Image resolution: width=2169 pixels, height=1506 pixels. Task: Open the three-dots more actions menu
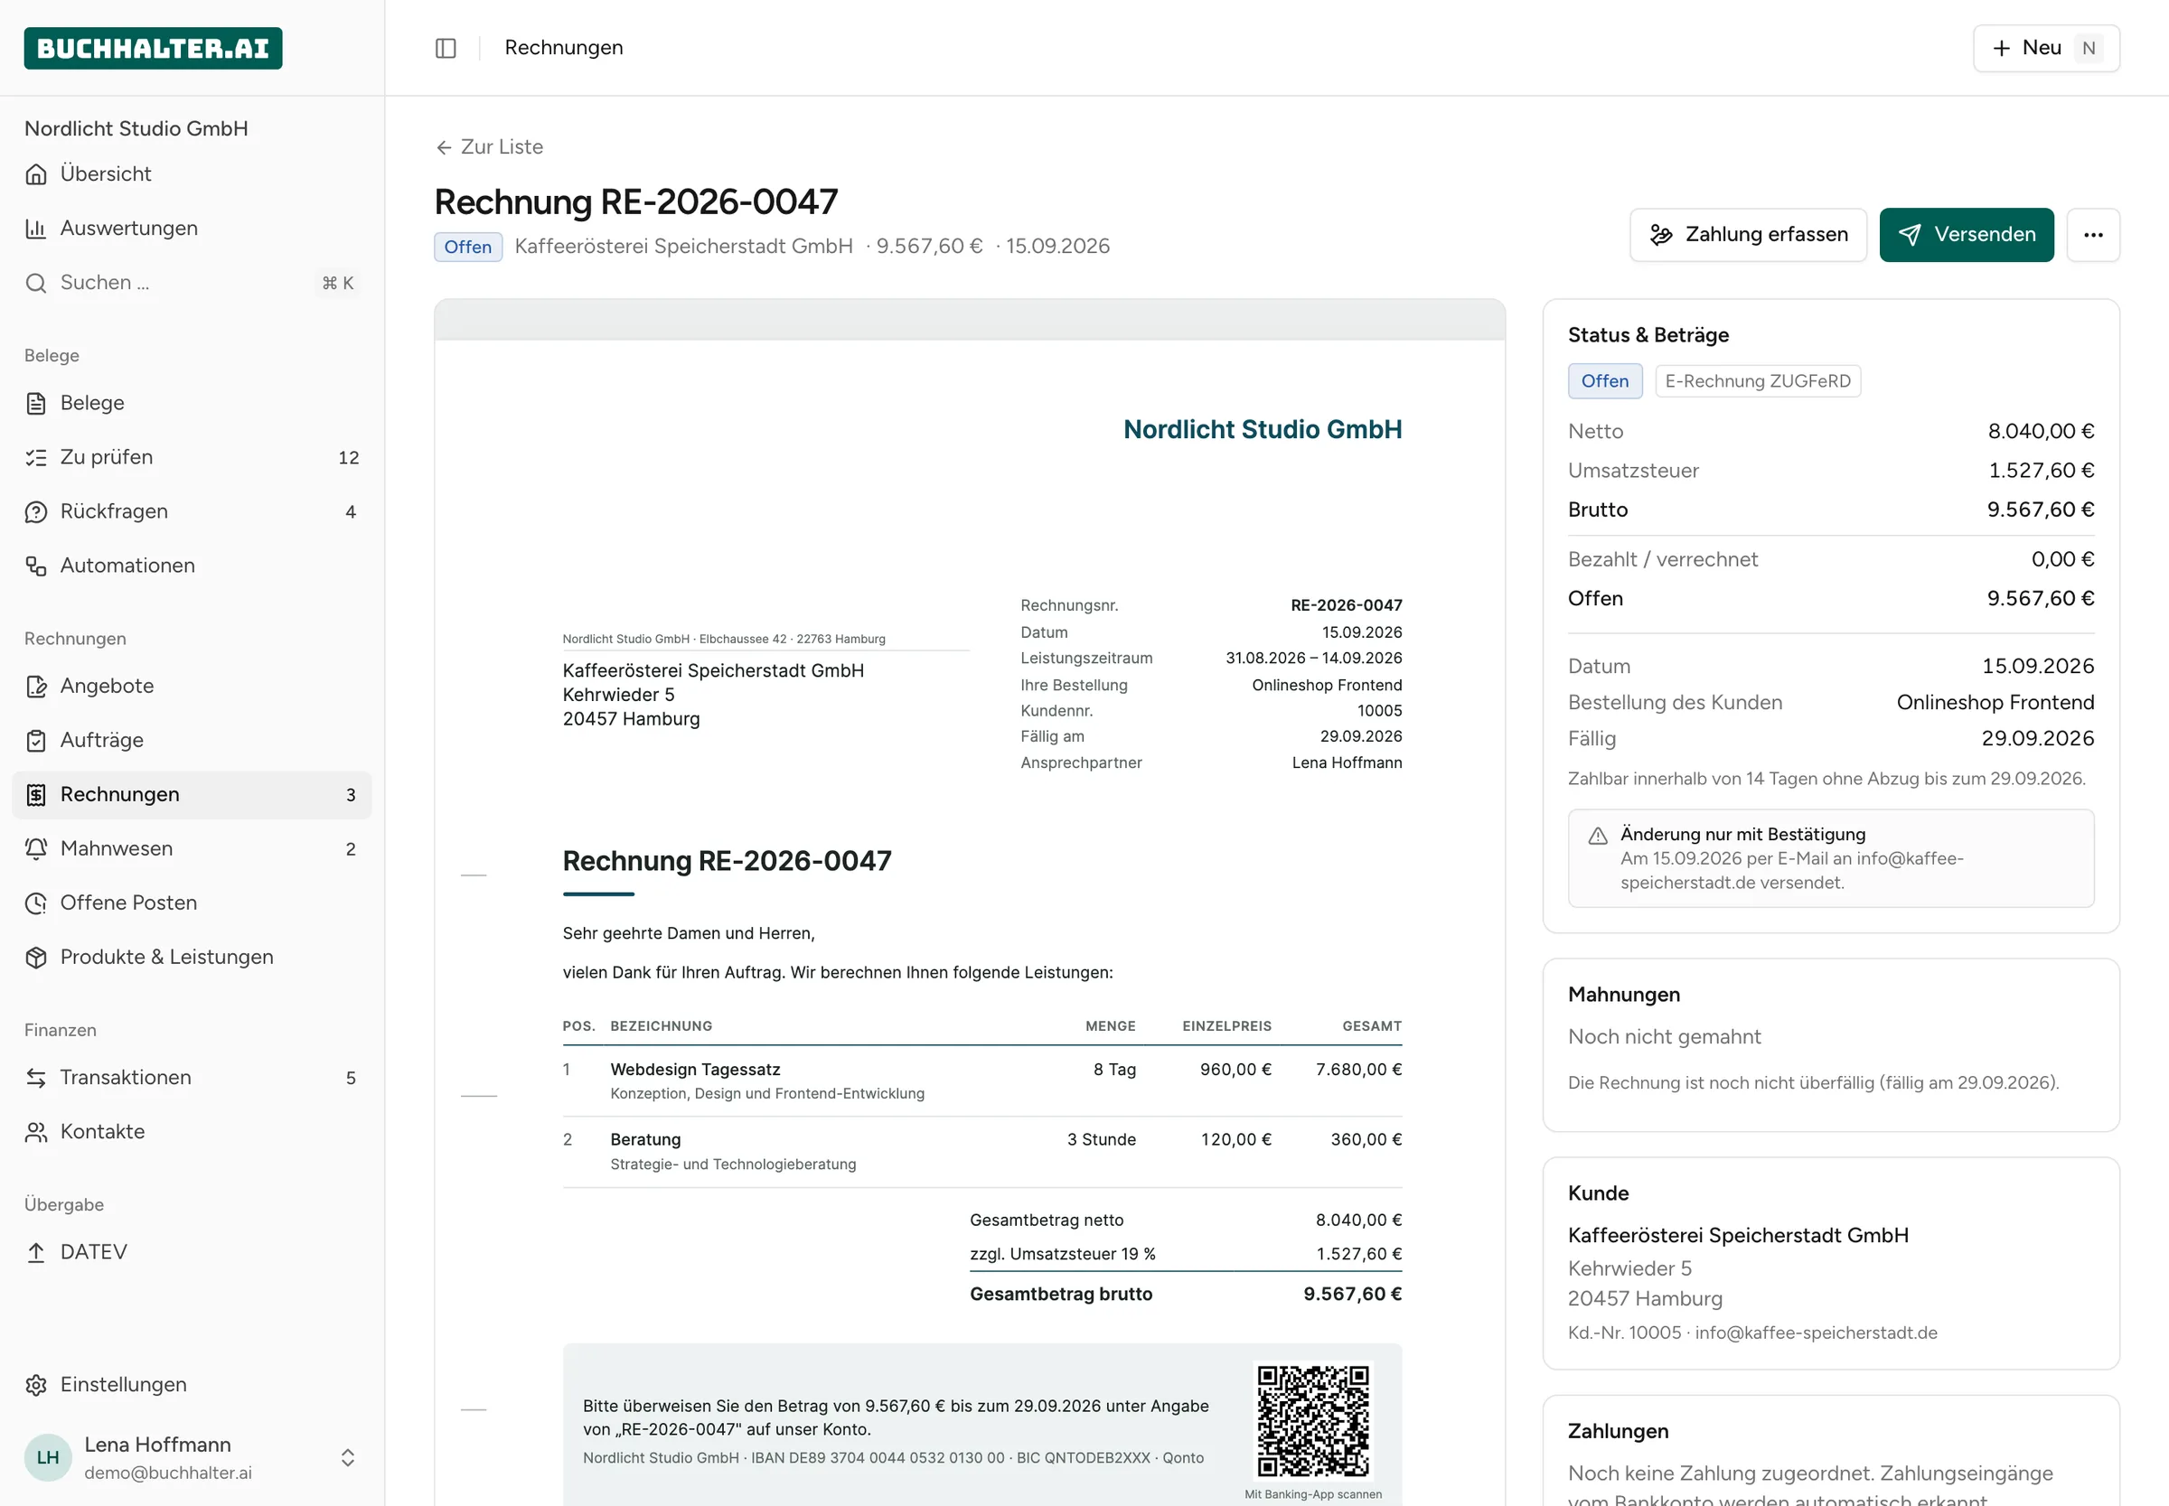click(x=2092, y=235)
